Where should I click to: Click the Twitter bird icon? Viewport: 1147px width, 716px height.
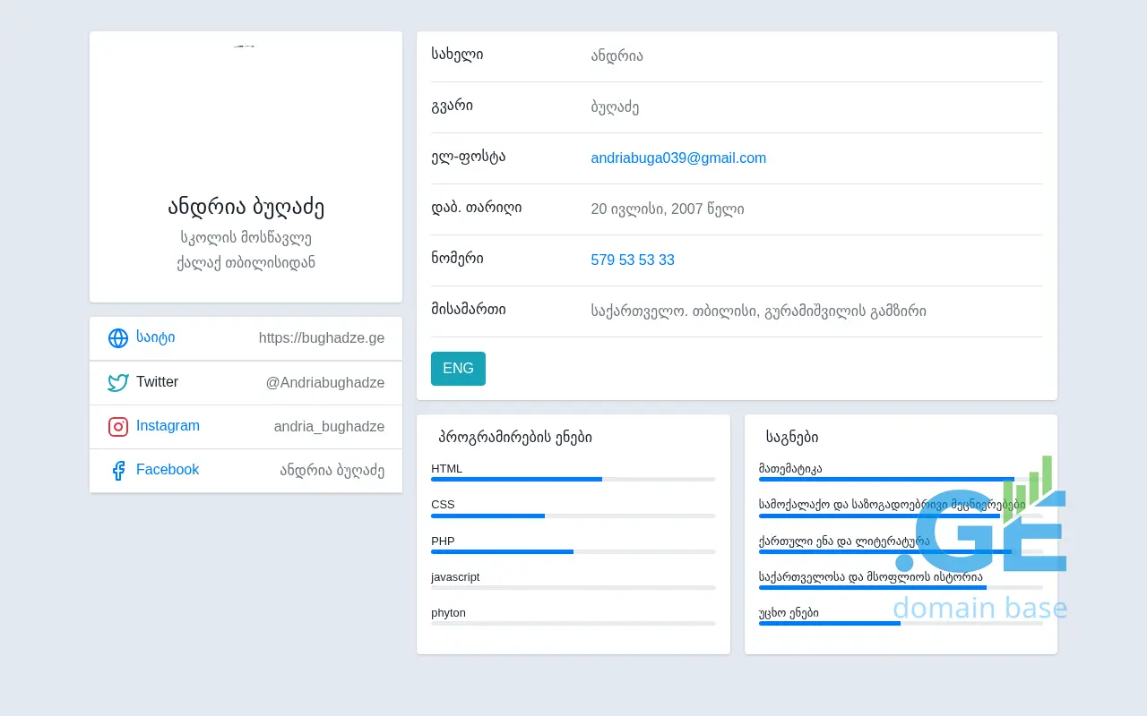click(118, 382)
